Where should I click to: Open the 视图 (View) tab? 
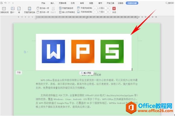(x=91, y=3)
